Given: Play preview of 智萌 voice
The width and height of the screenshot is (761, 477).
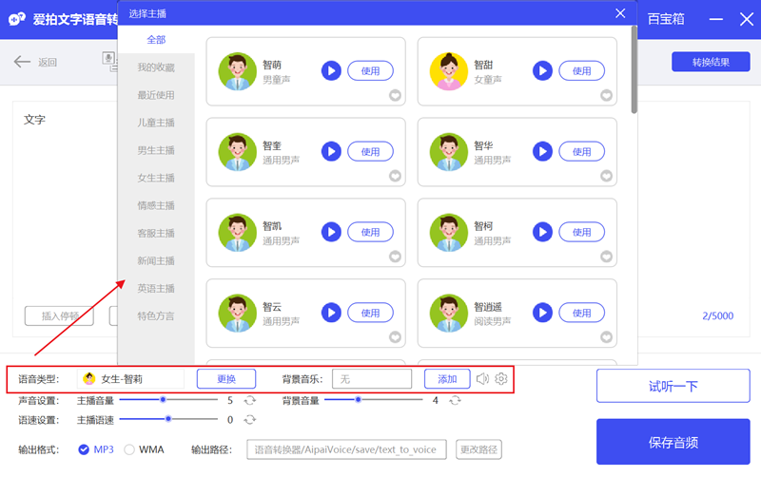Looking at the screenshot, I should click(331, 70).
